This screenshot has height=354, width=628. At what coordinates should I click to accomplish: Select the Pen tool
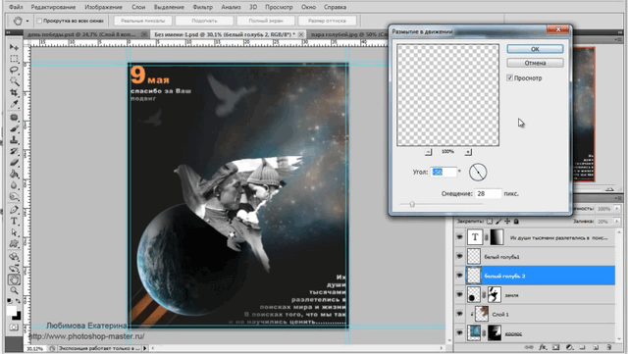click(x=14, y=210)
